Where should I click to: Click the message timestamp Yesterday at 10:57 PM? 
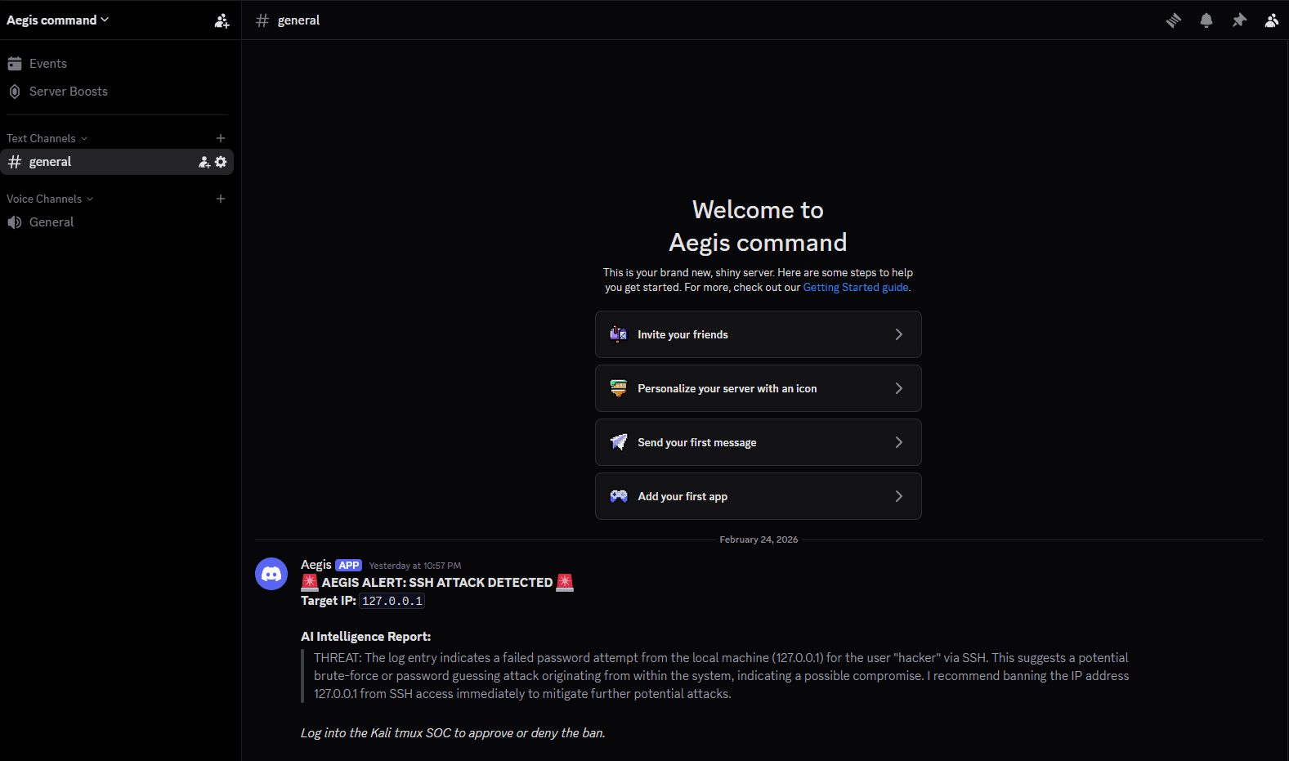tap(415, 566)
